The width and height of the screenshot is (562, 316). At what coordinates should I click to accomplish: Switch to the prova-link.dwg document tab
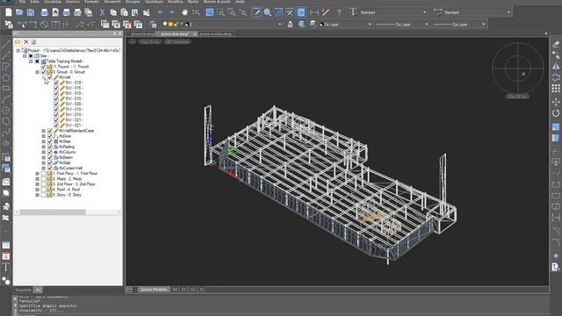[x=175, y=34]
